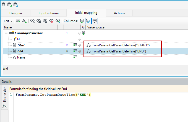Click the A text icon of Name field
The height and width of the screenshot is (122, 188).
[x=14, y=57]
